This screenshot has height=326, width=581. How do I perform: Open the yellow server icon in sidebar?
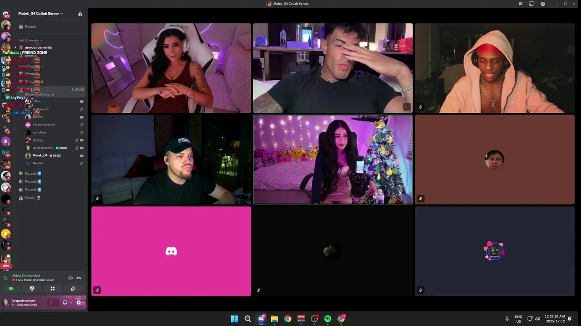pos(6,234)
